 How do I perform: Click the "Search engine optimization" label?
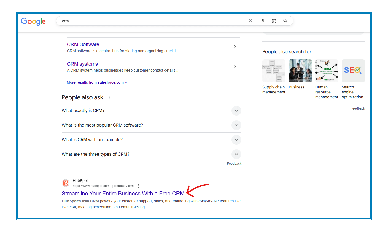click(x=352, y=92)
